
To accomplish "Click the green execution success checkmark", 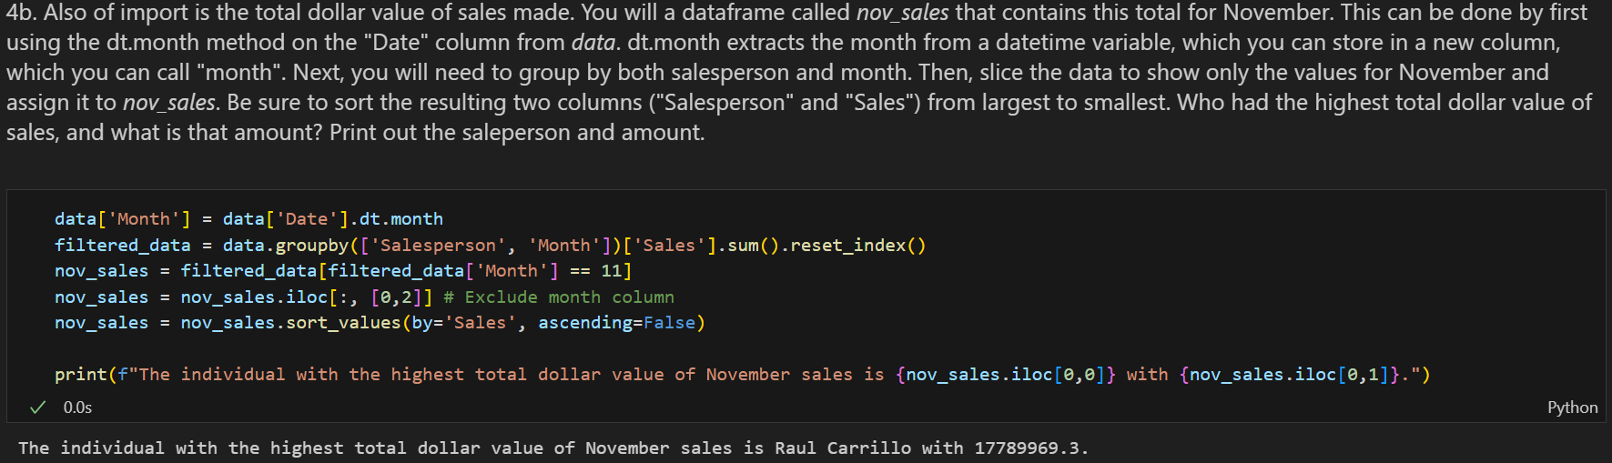I will (37, 408).
